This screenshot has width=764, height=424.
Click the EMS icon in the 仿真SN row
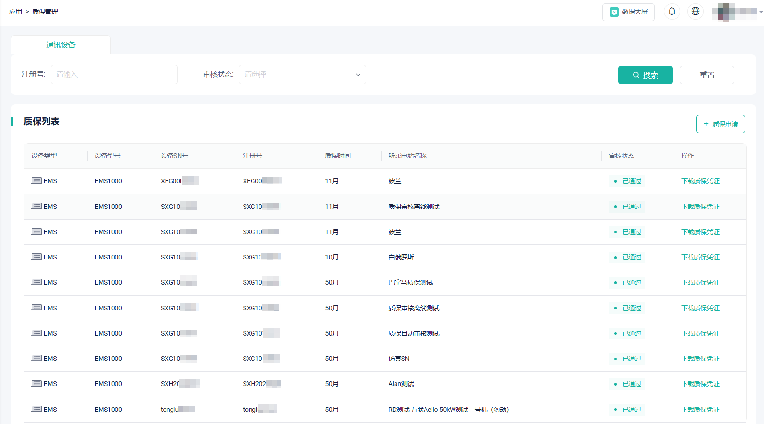[x=36, y=358]
